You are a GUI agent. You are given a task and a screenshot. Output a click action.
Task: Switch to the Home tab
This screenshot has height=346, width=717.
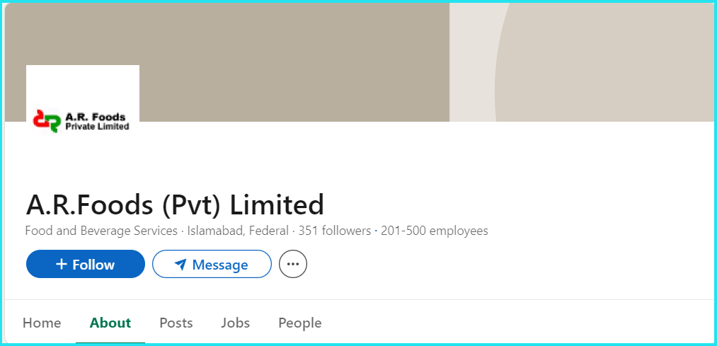pos(42,323)
